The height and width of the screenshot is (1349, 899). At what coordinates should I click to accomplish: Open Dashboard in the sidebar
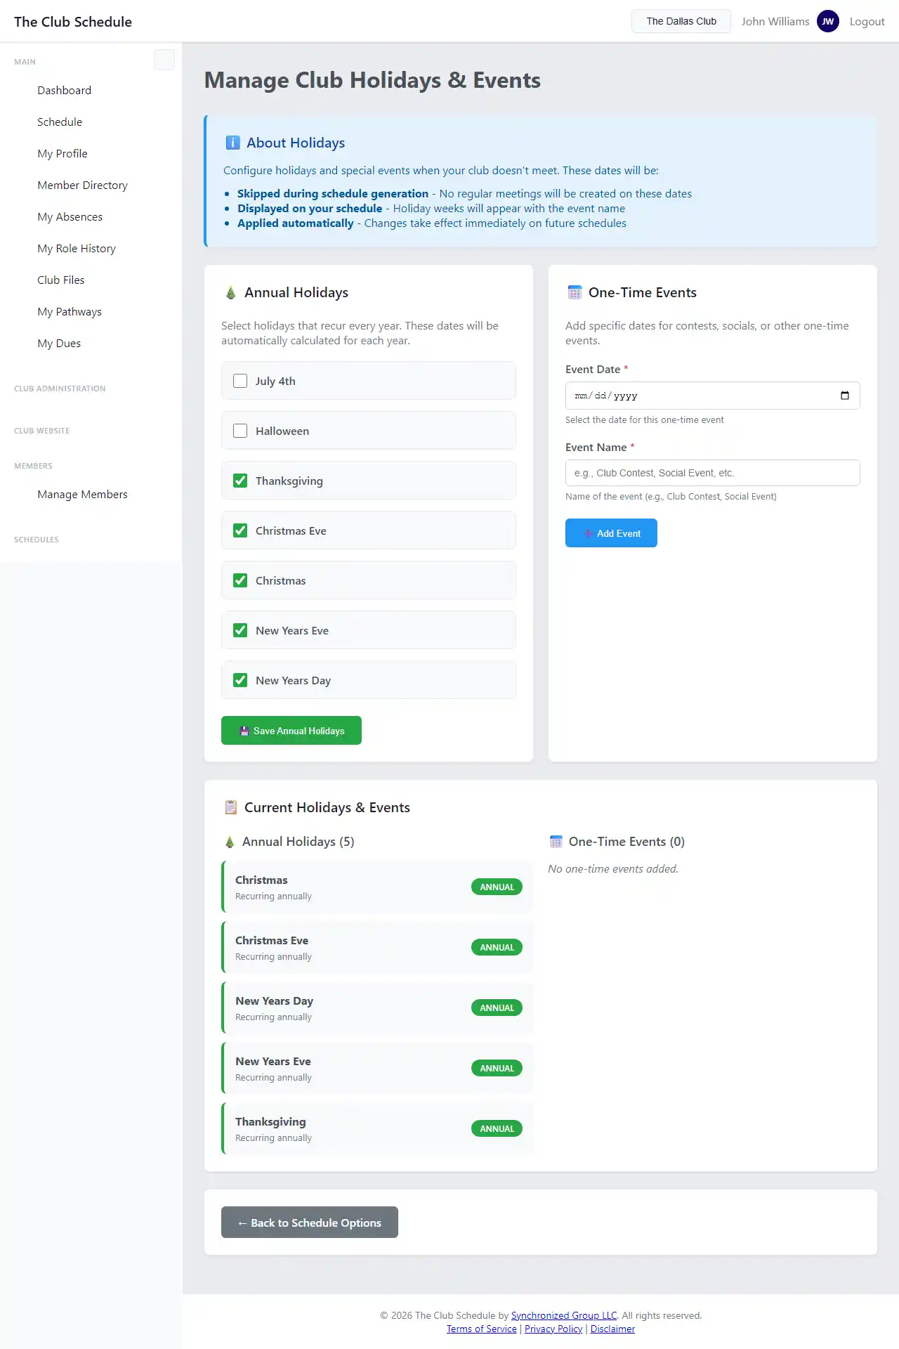coord(65,90)
